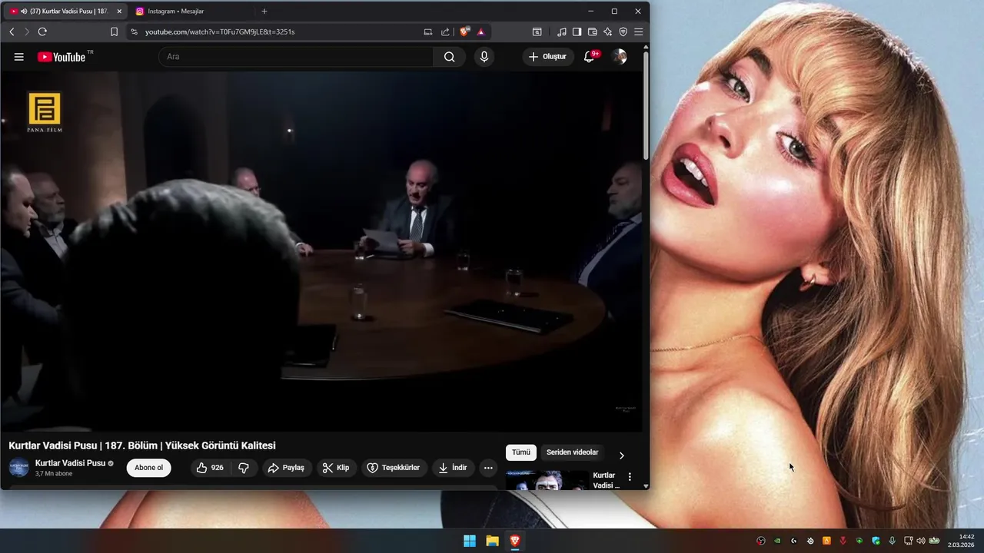The width and height of the screenshot is (984, 553).
Task: Open Brave Wallet icon
Action: click(x=592, y=31)
